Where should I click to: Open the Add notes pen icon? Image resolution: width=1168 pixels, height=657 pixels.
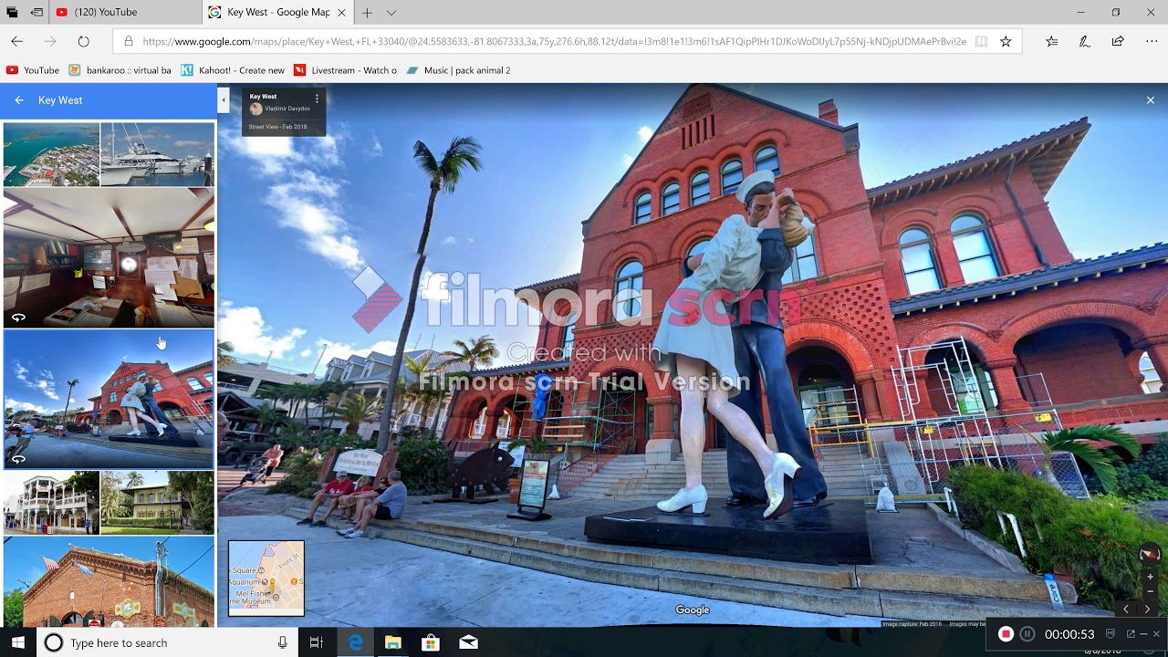(x=1085, y=41)
